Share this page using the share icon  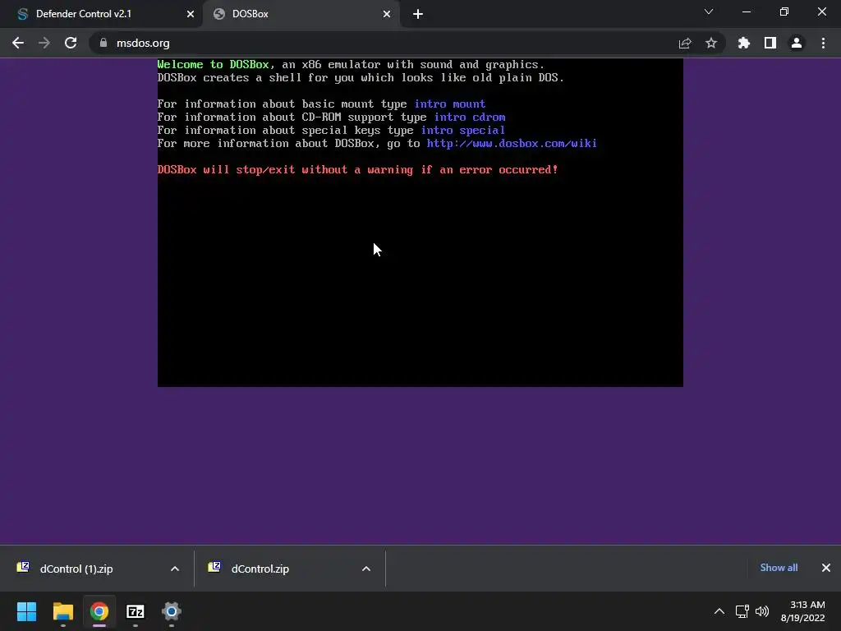pos(685,43)
